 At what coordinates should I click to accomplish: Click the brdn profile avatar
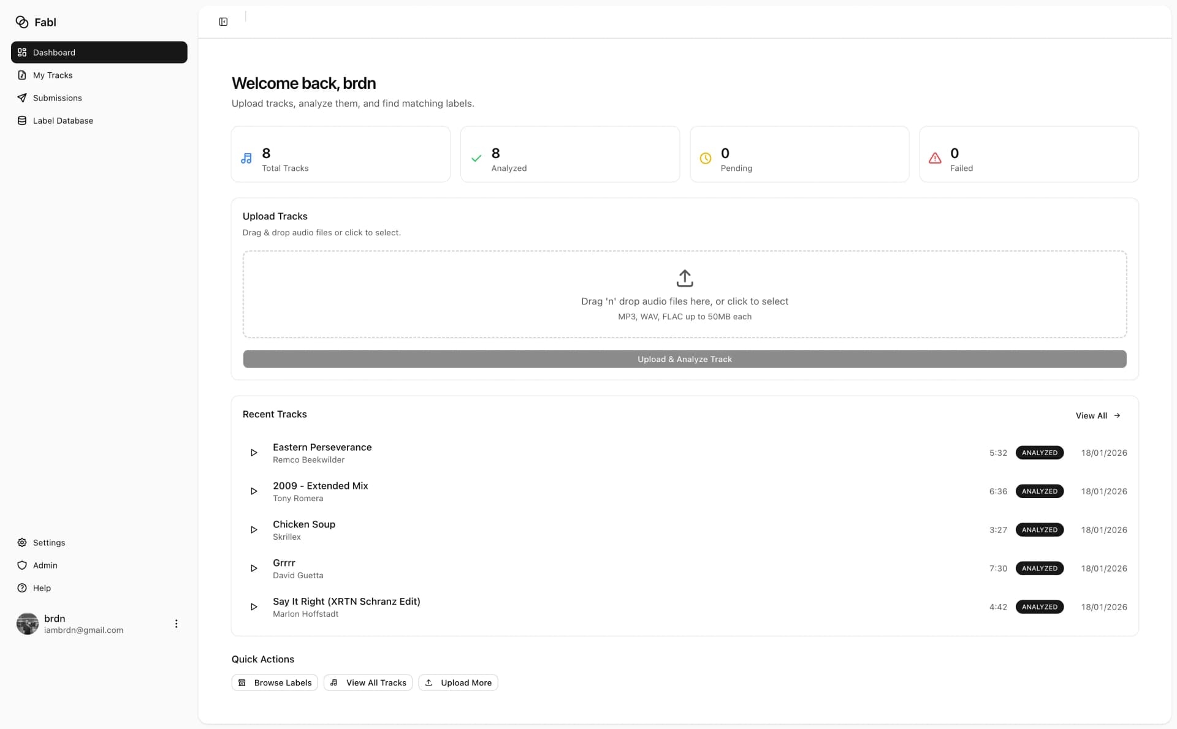[27, 624]
